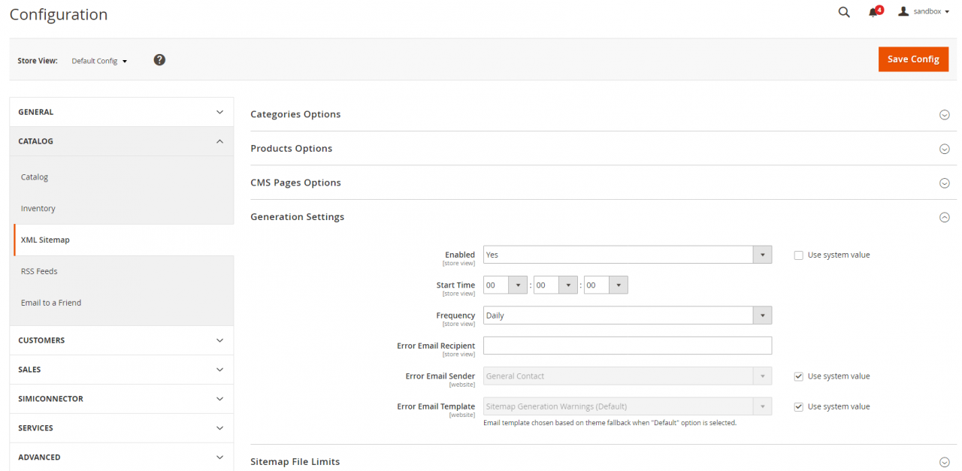Open the sandbox user account menu

pyautogui.click(x=924, y=12)
